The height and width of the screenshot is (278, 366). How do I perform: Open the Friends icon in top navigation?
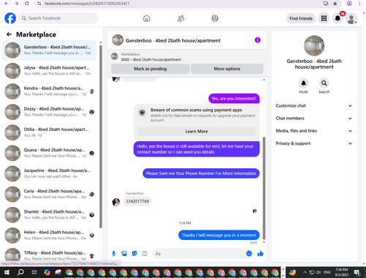click(x=181, y=18)
